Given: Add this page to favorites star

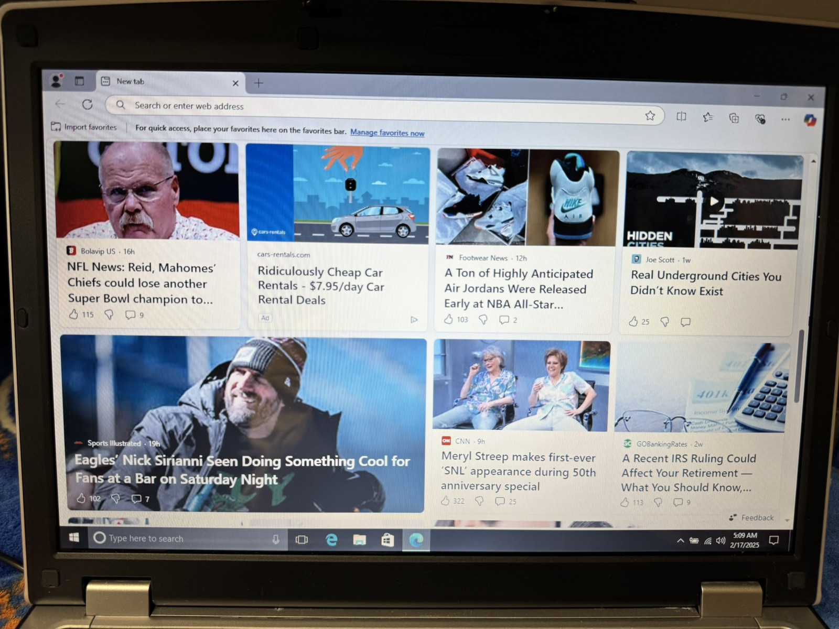Looking at the screenshot, I should point(650,115).
